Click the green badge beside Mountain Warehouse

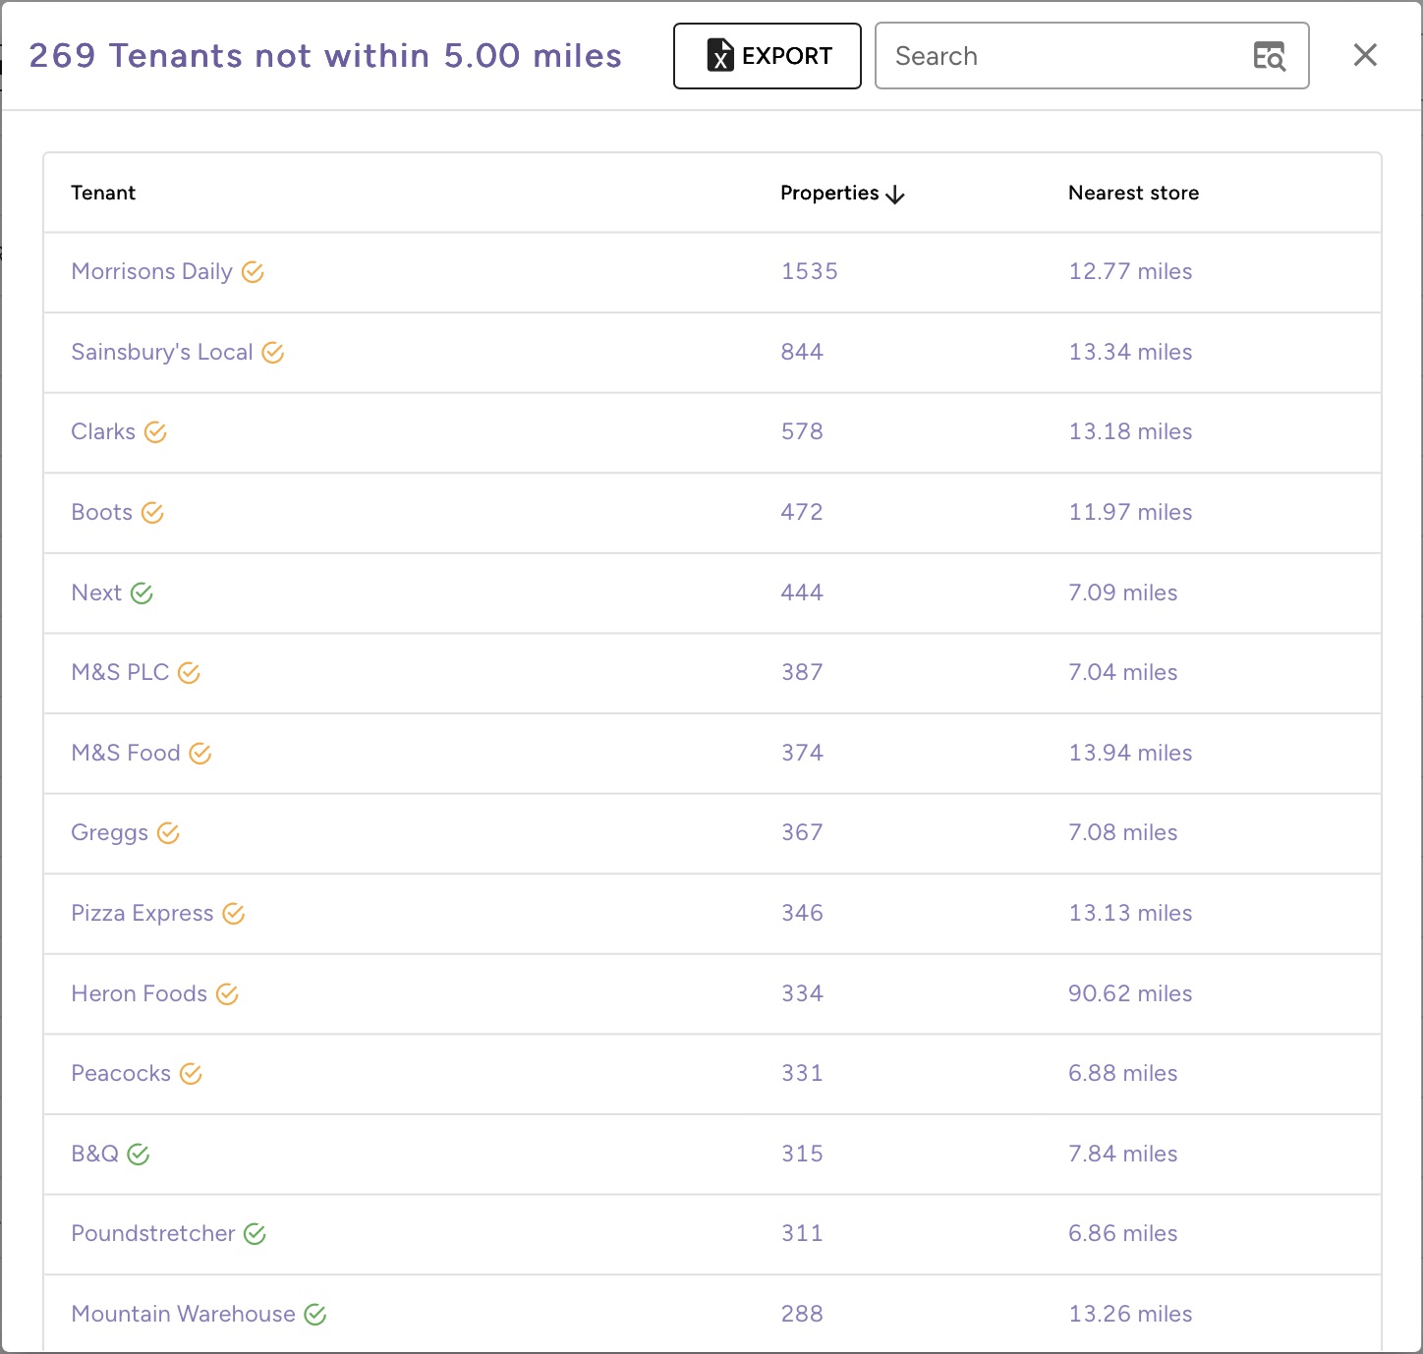[x=315, y=1315]
